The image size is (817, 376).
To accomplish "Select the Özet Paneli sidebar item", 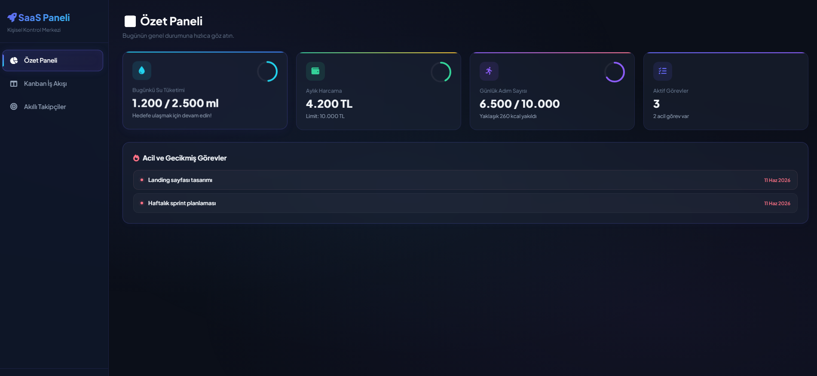I will (52, 61).
